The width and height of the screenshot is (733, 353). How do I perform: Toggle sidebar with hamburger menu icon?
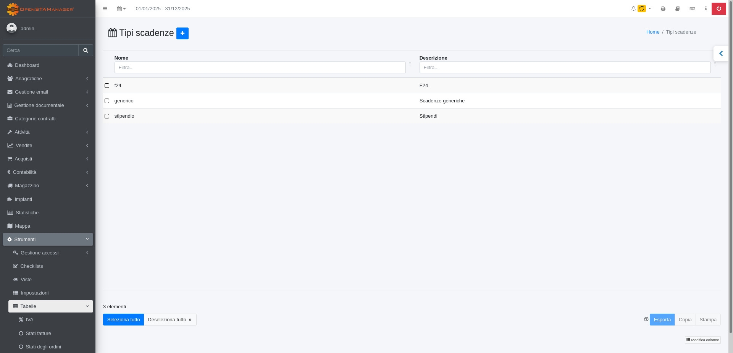click(x=105, y=9)
